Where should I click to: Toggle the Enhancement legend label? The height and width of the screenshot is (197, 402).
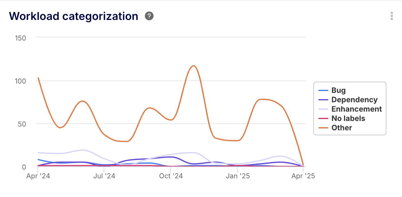point(356,109)
